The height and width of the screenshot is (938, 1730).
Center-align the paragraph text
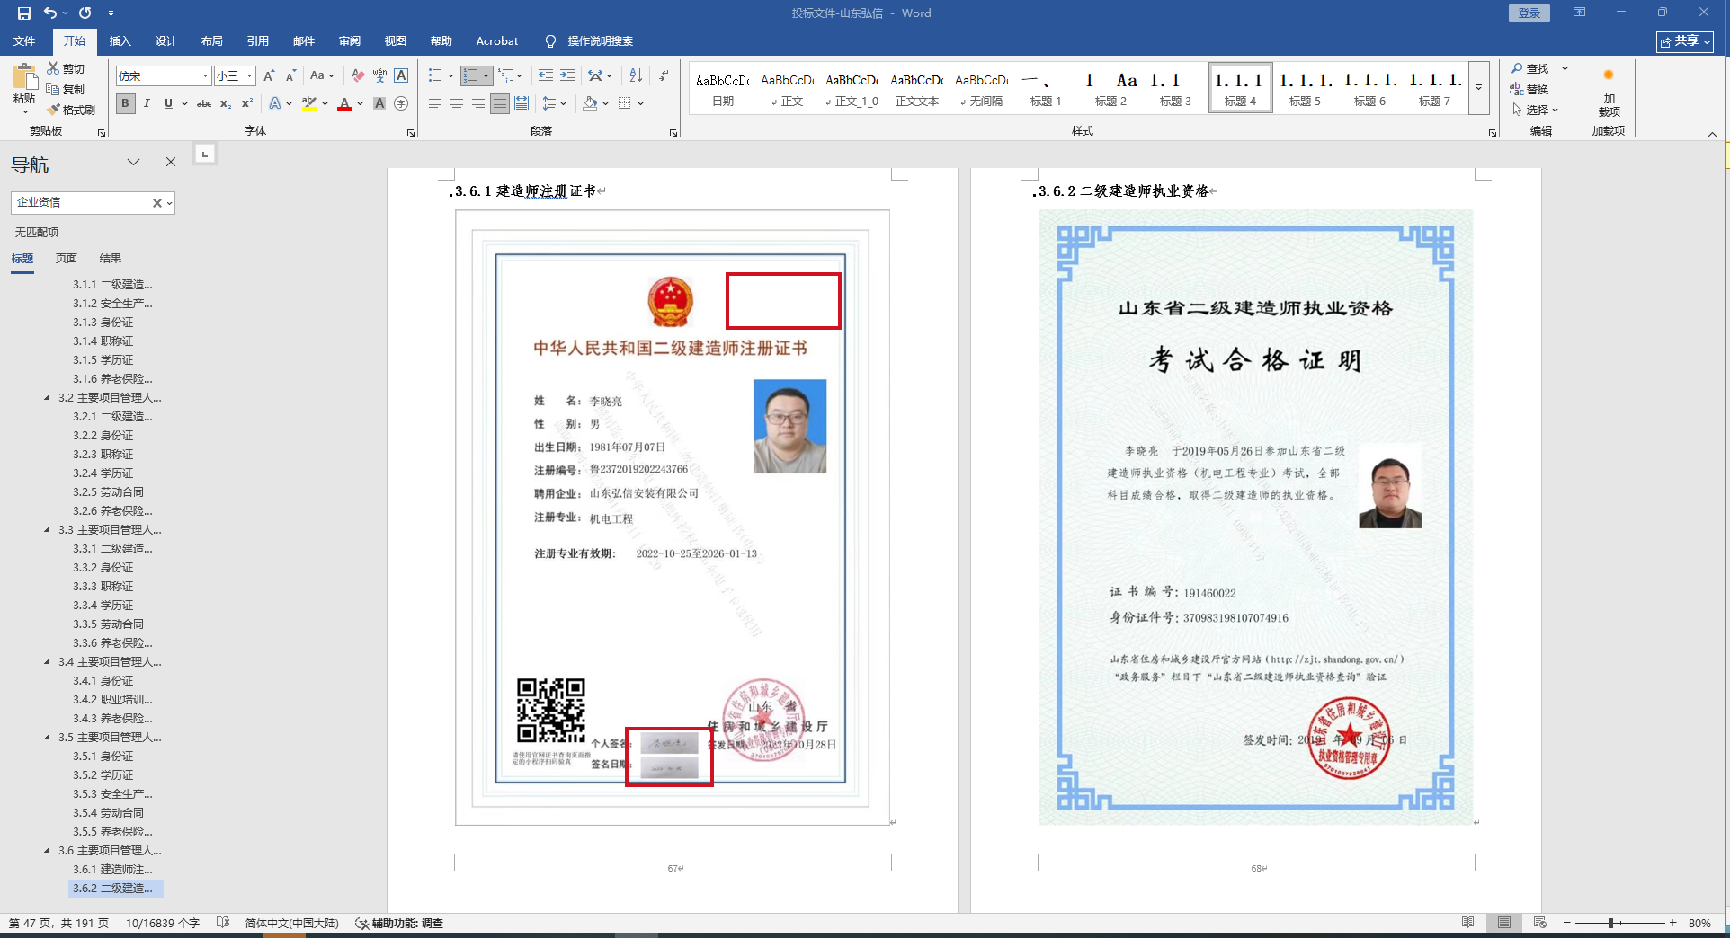(457, 103)
